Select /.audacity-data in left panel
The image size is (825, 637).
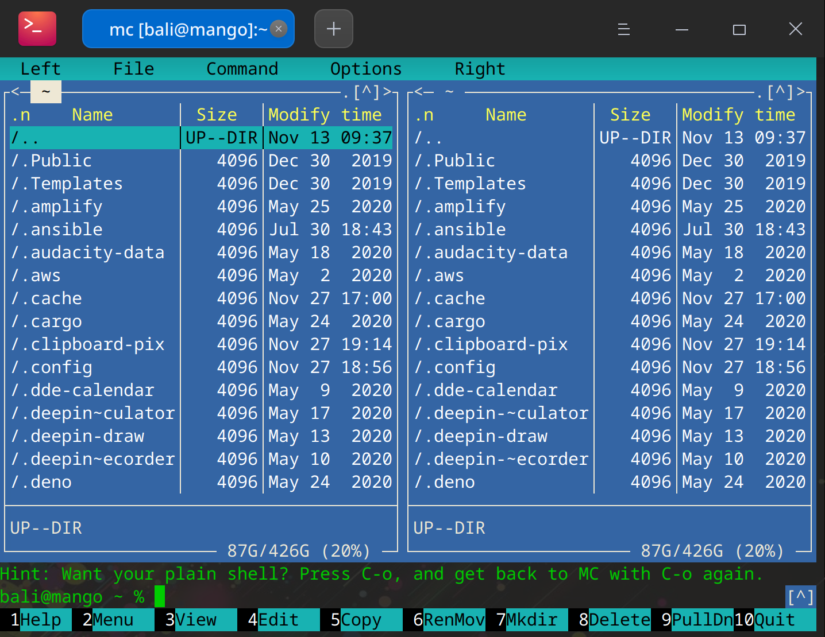pyautogui.click(x=201, y=253)
